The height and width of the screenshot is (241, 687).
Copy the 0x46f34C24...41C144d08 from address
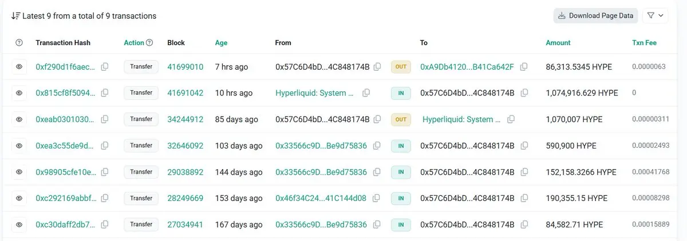377,198
